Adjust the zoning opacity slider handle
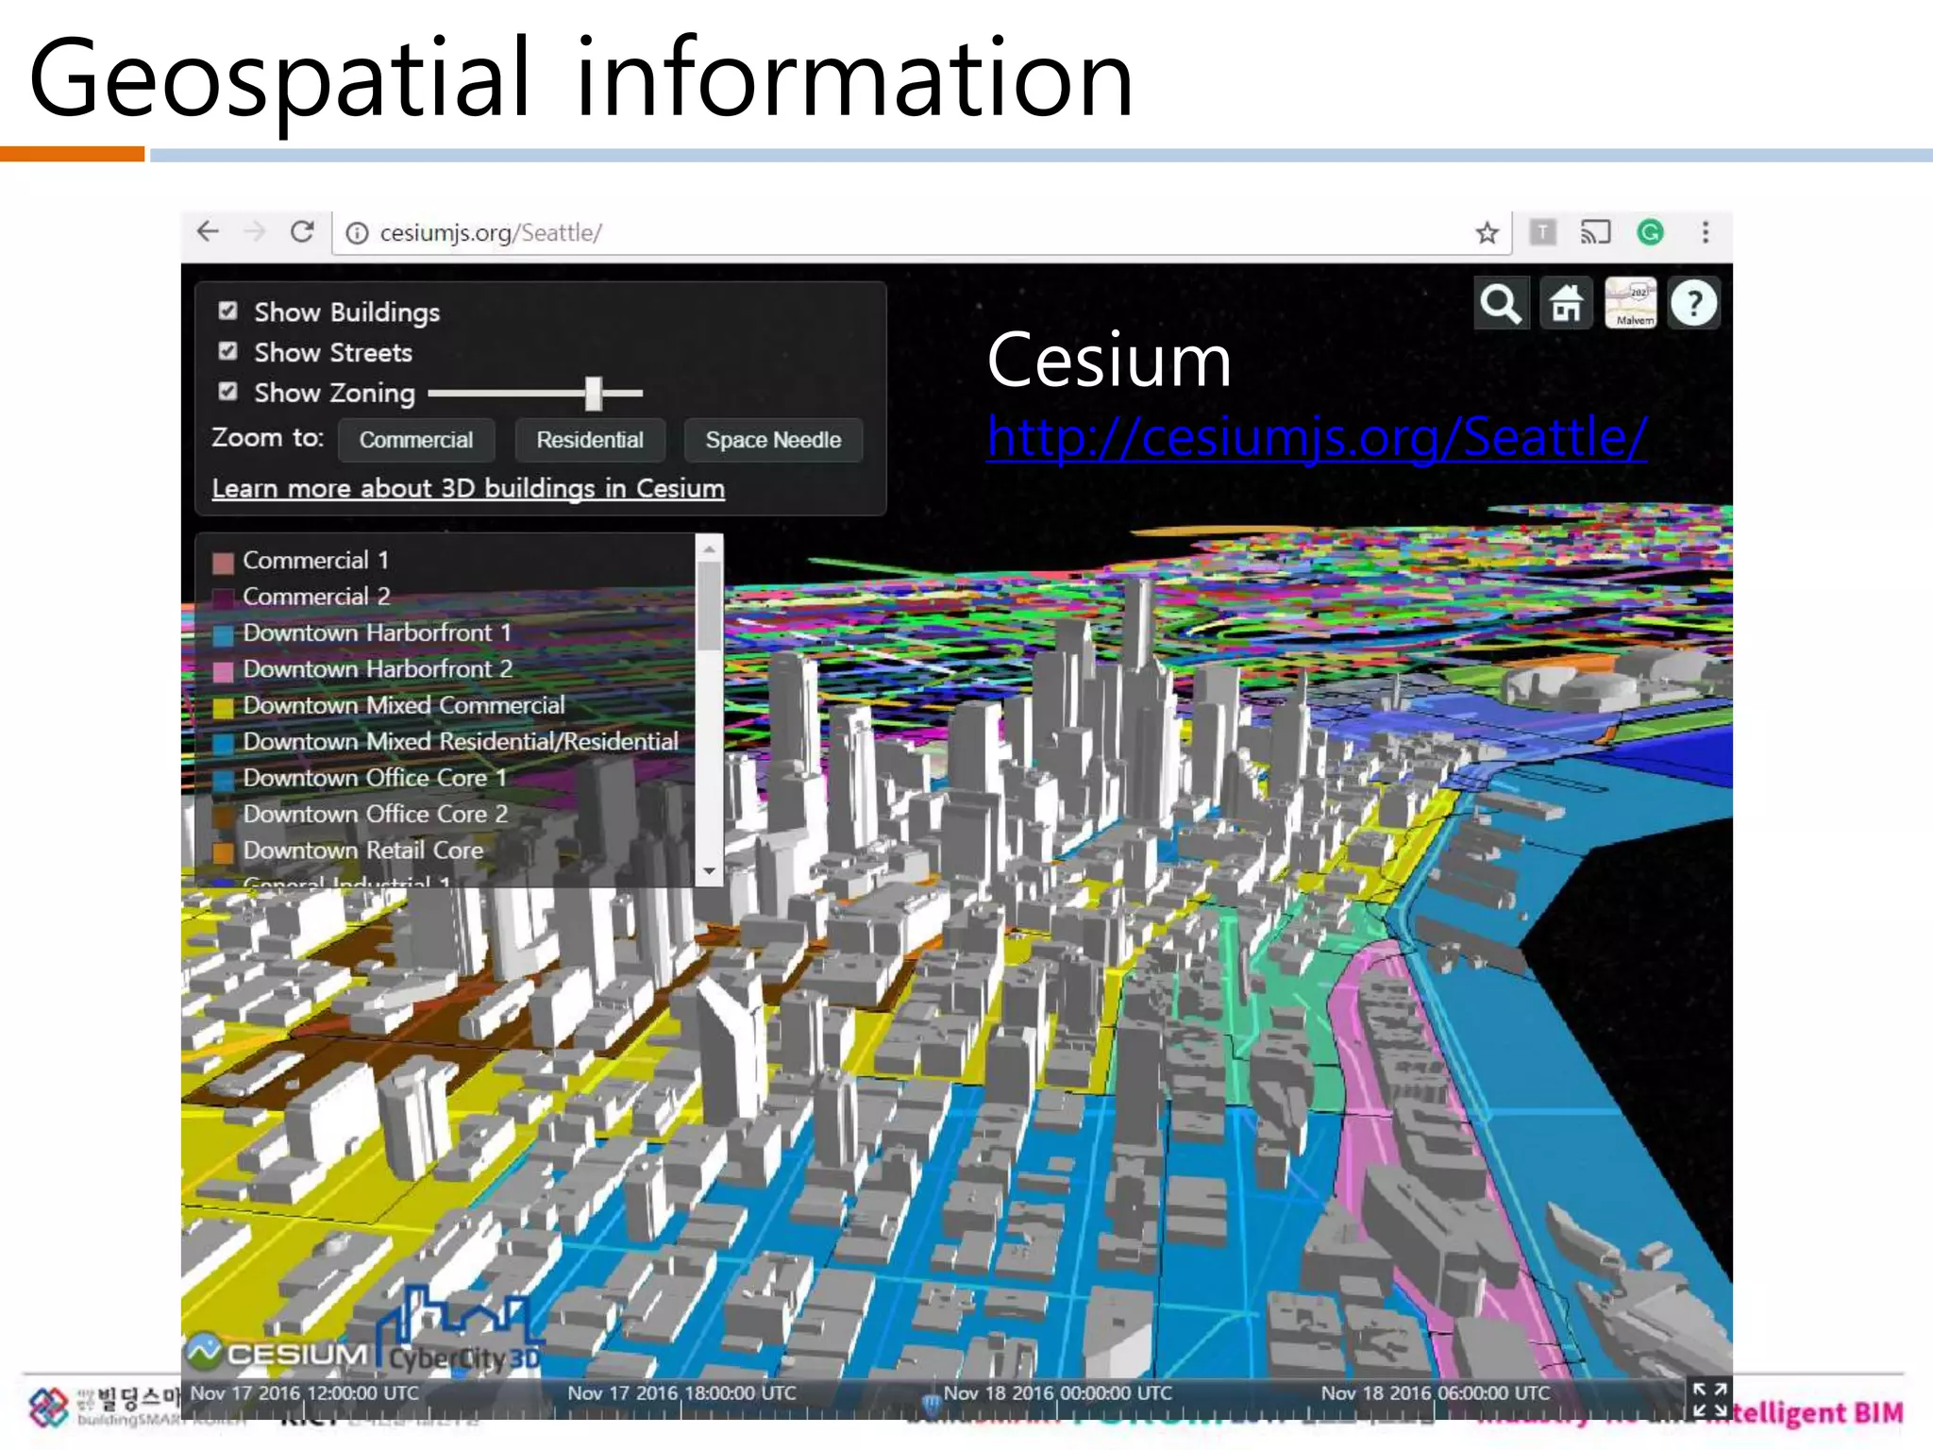 pyautogui.click(x=594, y=393)
